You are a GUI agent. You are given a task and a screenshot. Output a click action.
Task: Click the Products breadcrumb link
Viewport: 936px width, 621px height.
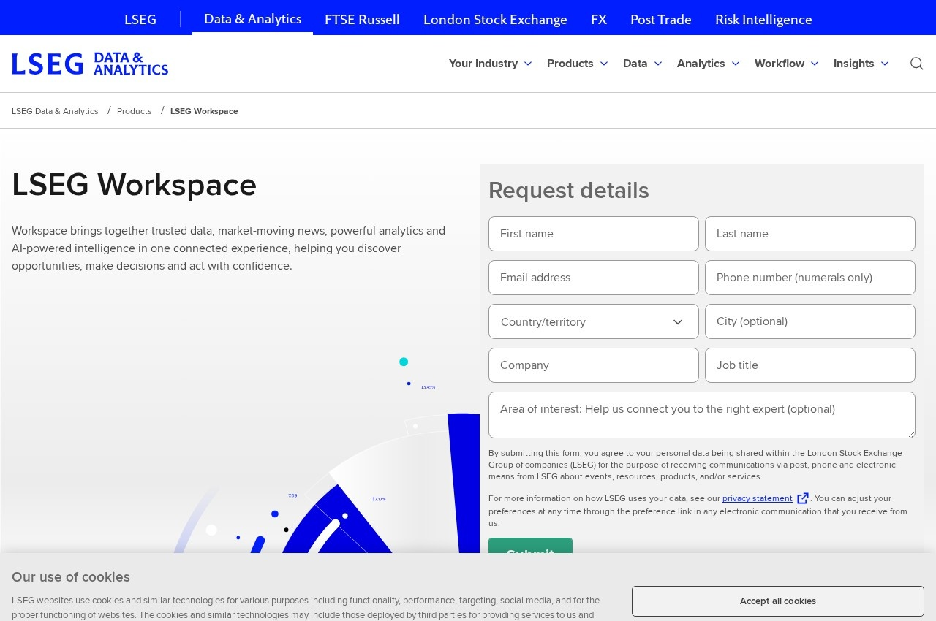pyautogui.click(x=135, y=111)
